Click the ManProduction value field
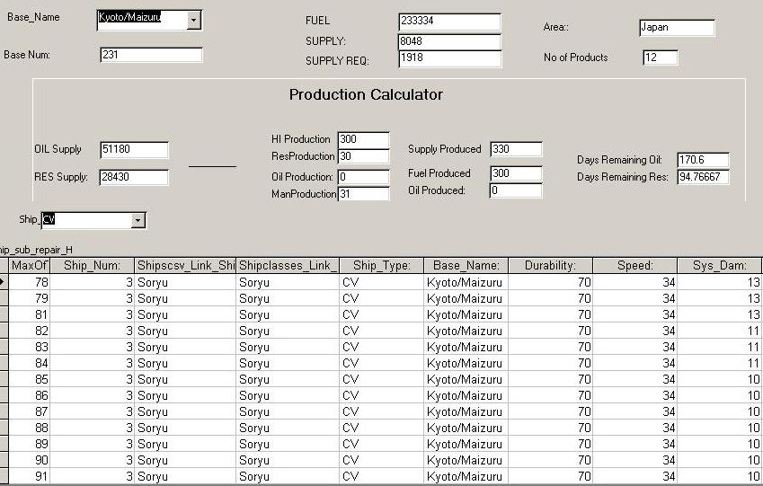The width and height of the screenshot is (763, 486). [363, 194]
